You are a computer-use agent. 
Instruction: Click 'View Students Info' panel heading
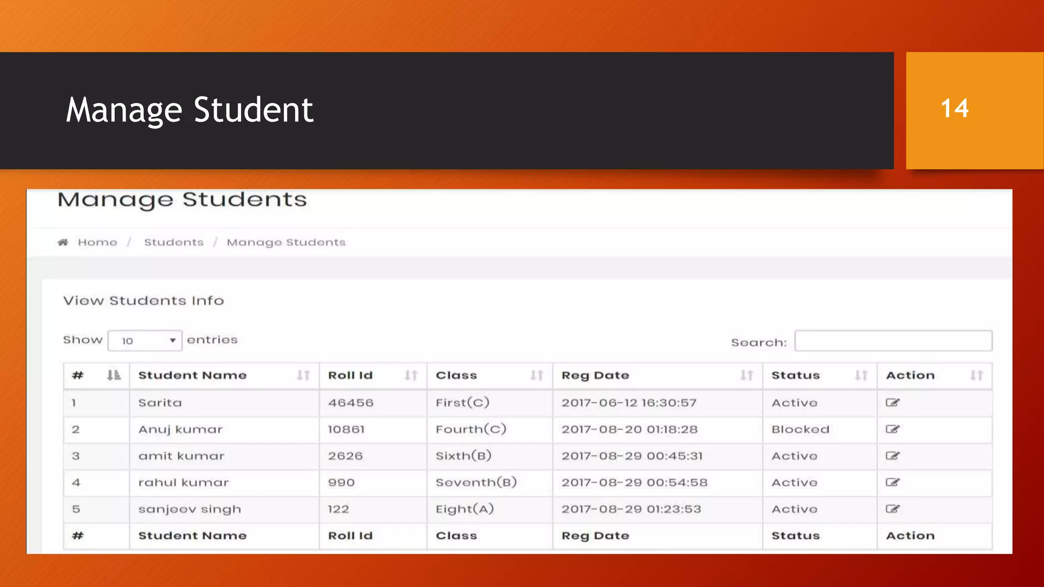tap(143, 301)
